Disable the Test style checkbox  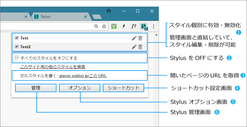[x=17, y=38]
